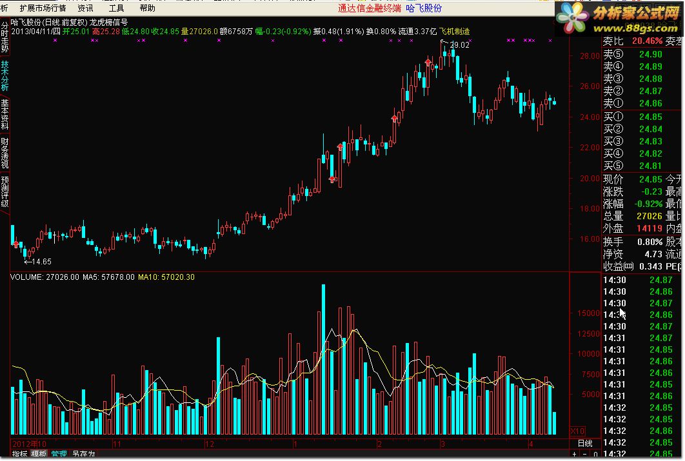Click the 净资 4.73 row

click(633, 254)
